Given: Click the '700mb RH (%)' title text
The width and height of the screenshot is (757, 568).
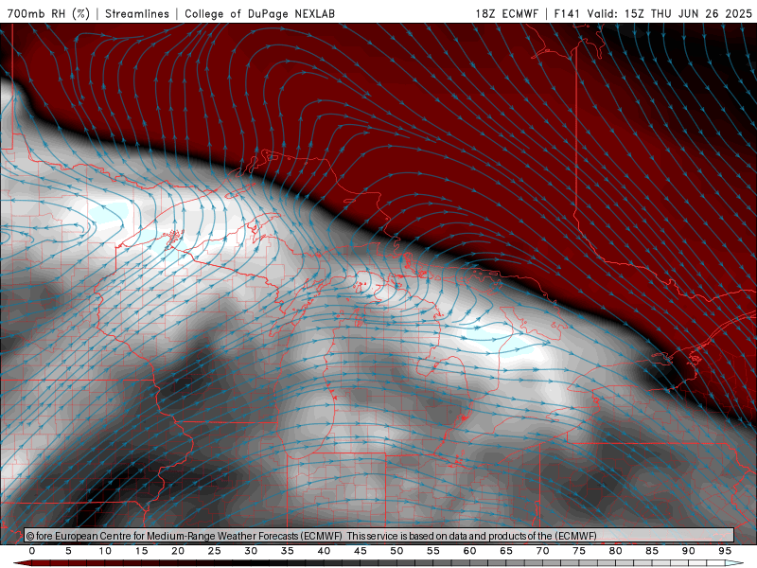Looking at the screenshot, I should (x=49, y=13).
